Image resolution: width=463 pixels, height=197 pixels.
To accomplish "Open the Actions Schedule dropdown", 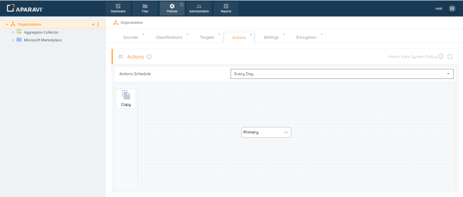I will 342,74.
